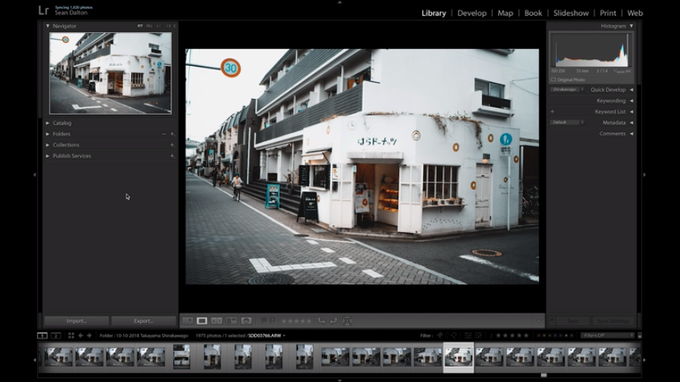Open filmstrip grid shortcut icon
Viewport: 680px width, 382px height.
(x=71, y=335)
